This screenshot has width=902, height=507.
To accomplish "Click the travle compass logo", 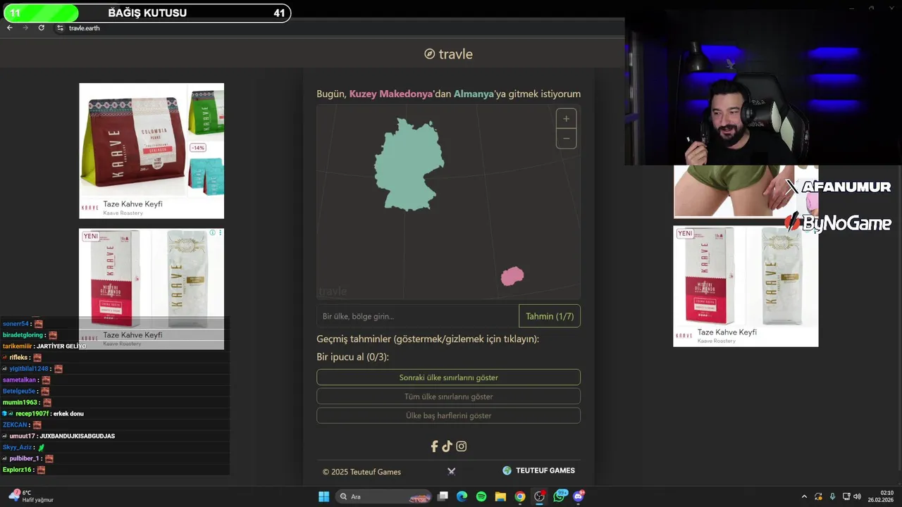I will [x=429, y=54].
